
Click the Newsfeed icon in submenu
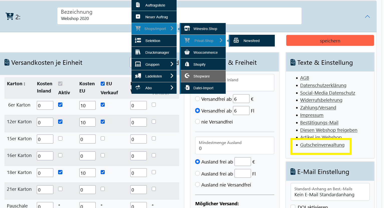[236, 40]
